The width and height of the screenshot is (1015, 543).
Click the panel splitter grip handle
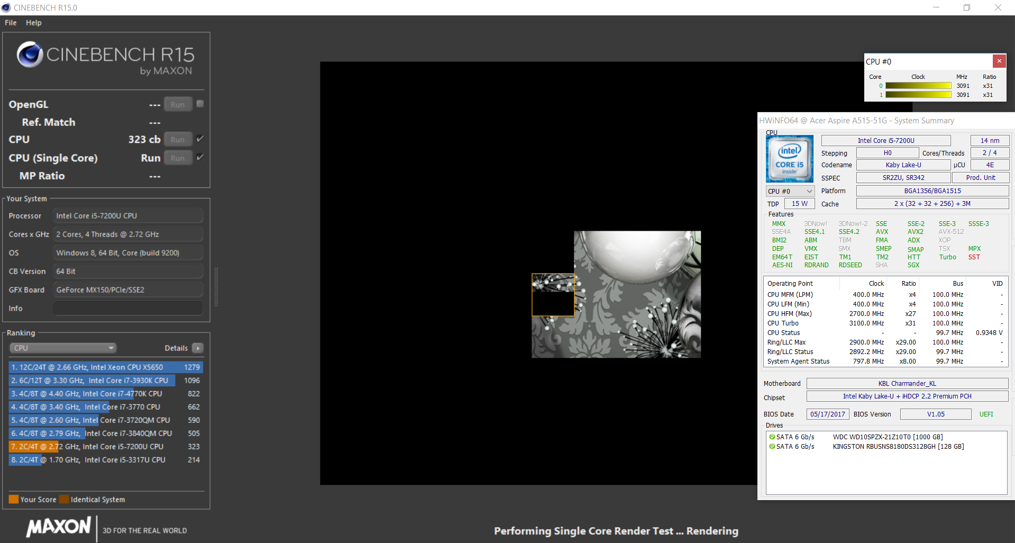216,287
